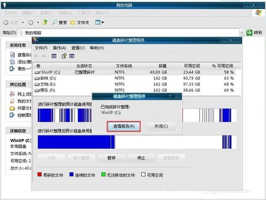This screenshot has height=200, width=266.
Task: Click the blue contiguous-files legend swatch
Action: point(71,174)
